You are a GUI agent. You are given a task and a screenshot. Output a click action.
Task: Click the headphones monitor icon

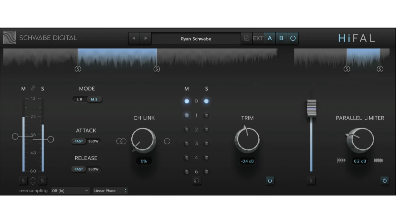[x=197, y=181]
